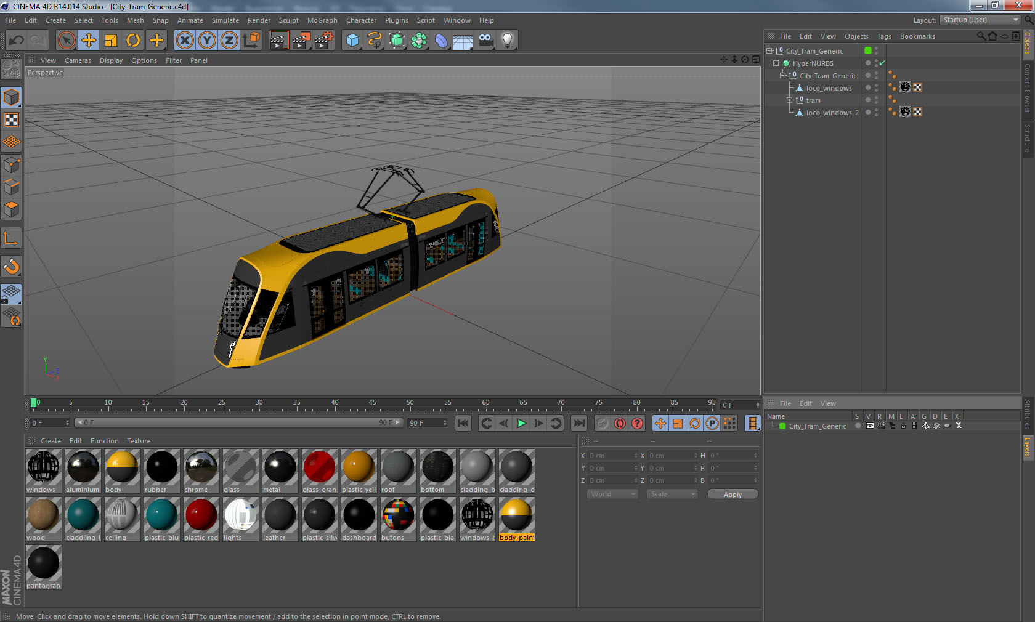Click the Perspective viewport label
The height and width of the screenshot is (622, 1035).
[45, 73]
